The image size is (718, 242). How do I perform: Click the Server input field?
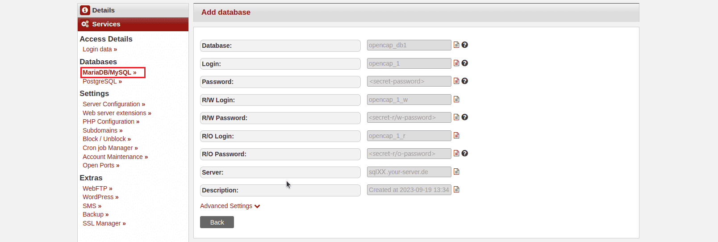click(x=409, y=172)
